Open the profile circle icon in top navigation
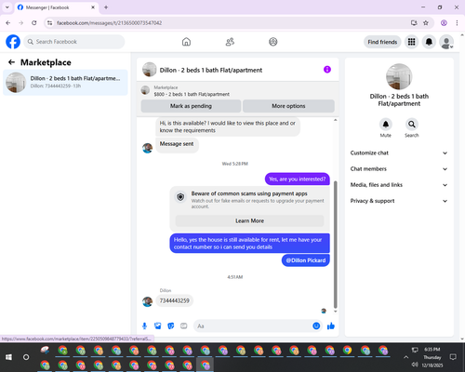 273,42
